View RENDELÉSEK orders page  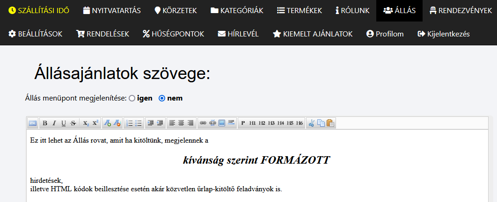102,34
